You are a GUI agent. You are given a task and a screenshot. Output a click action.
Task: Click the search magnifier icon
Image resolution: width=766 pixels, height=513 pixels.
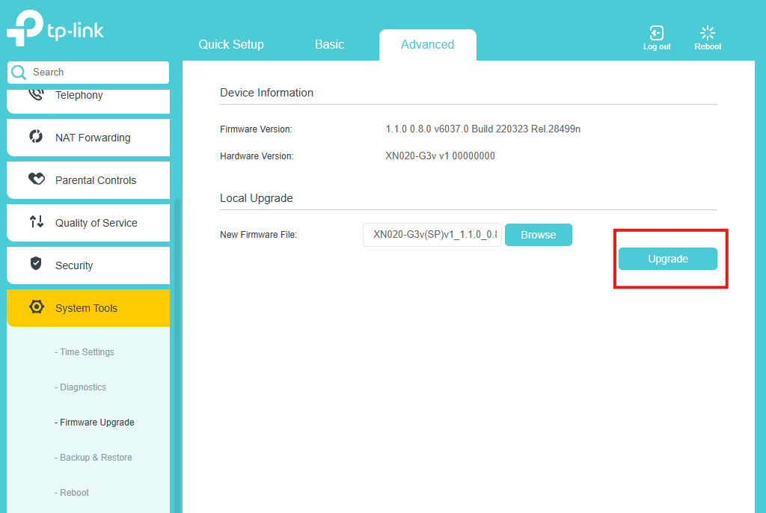click(19, 73)
